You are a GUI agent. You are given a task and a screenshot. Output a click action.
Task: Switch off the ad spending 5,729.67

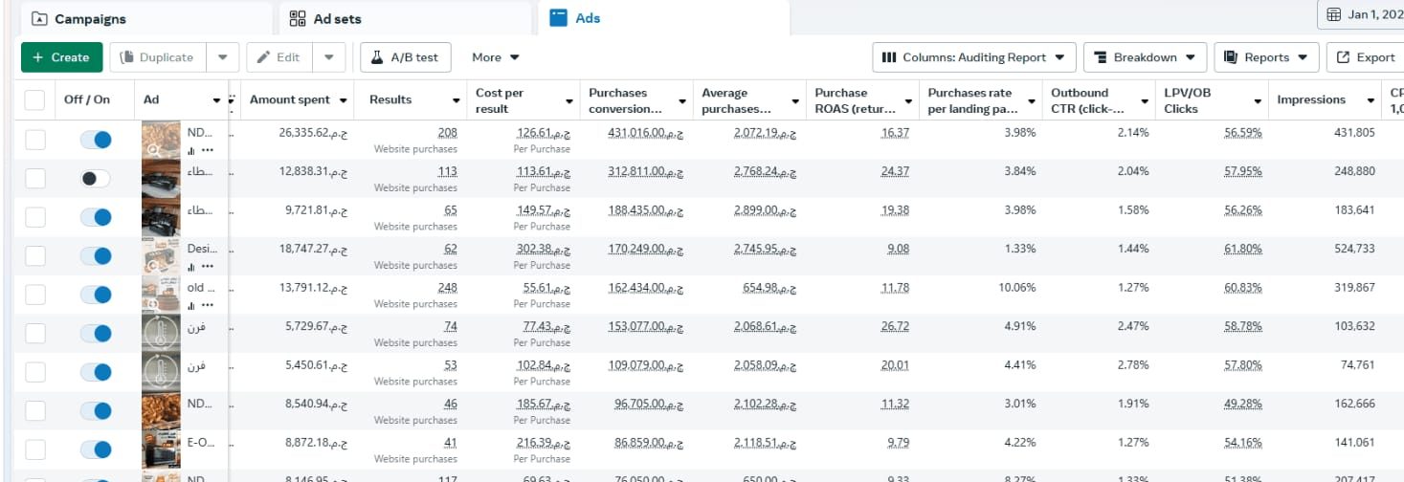[x=96, y=334]
